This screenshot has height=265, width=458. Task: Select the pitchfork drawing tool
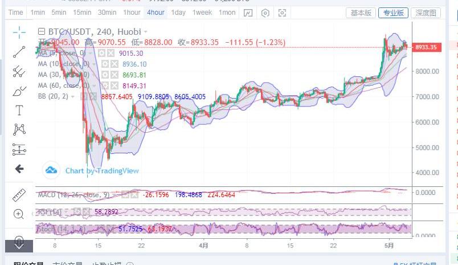(x=19, y=71)
